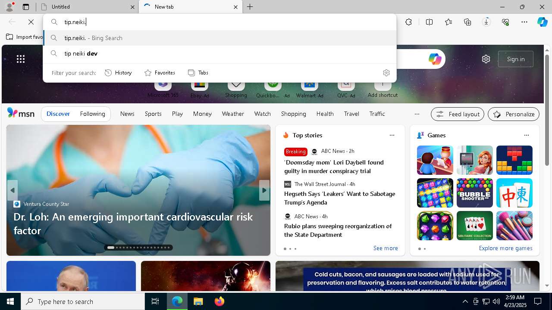The height and width of the screenshot is (310, 552).
Task: Open the Traffic category
Action: click(x=377, y=114)
